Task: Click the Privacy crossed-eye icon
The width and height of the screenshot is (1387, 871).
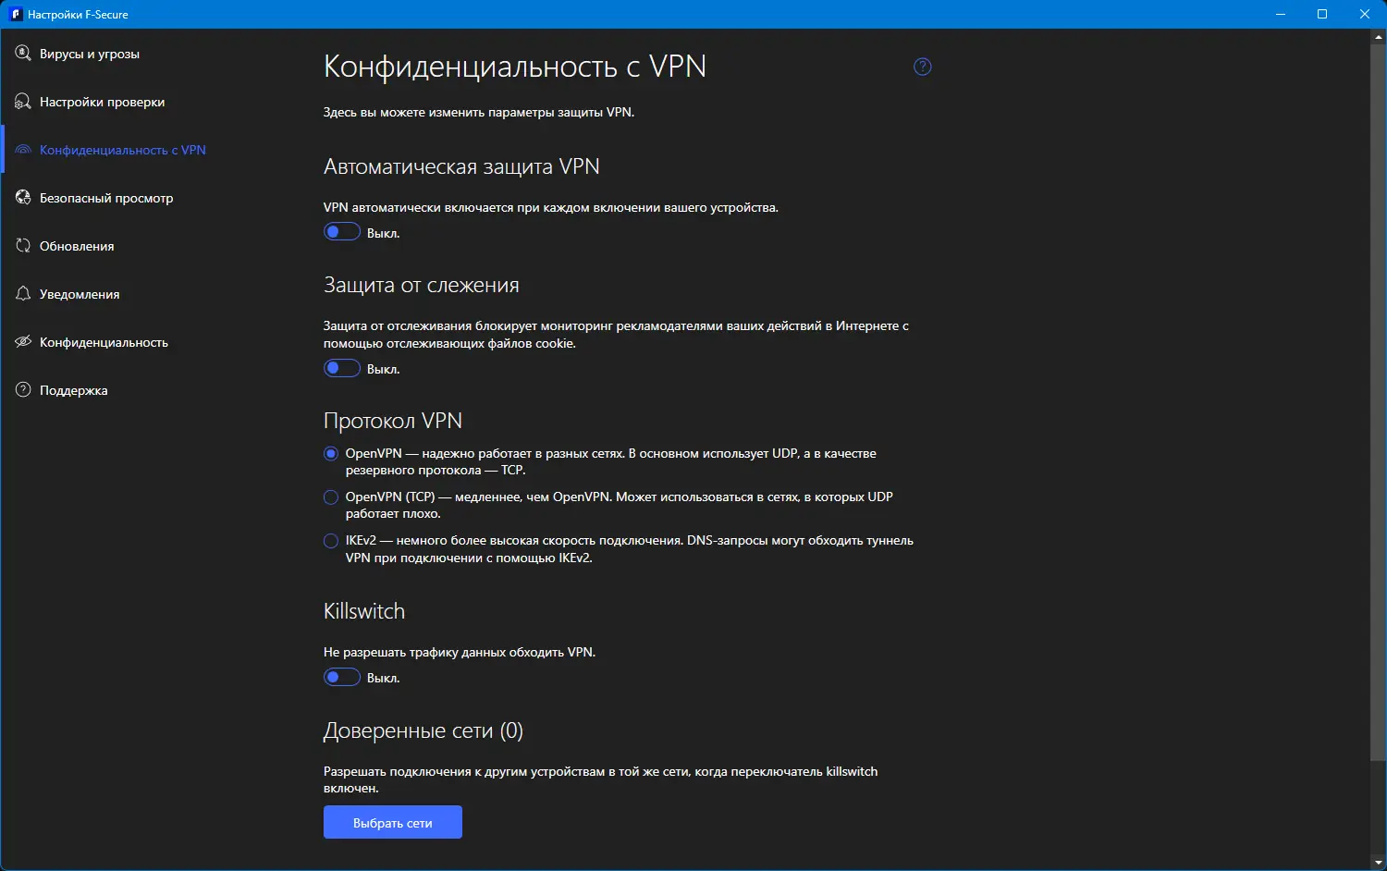Action: pos(23,342)
